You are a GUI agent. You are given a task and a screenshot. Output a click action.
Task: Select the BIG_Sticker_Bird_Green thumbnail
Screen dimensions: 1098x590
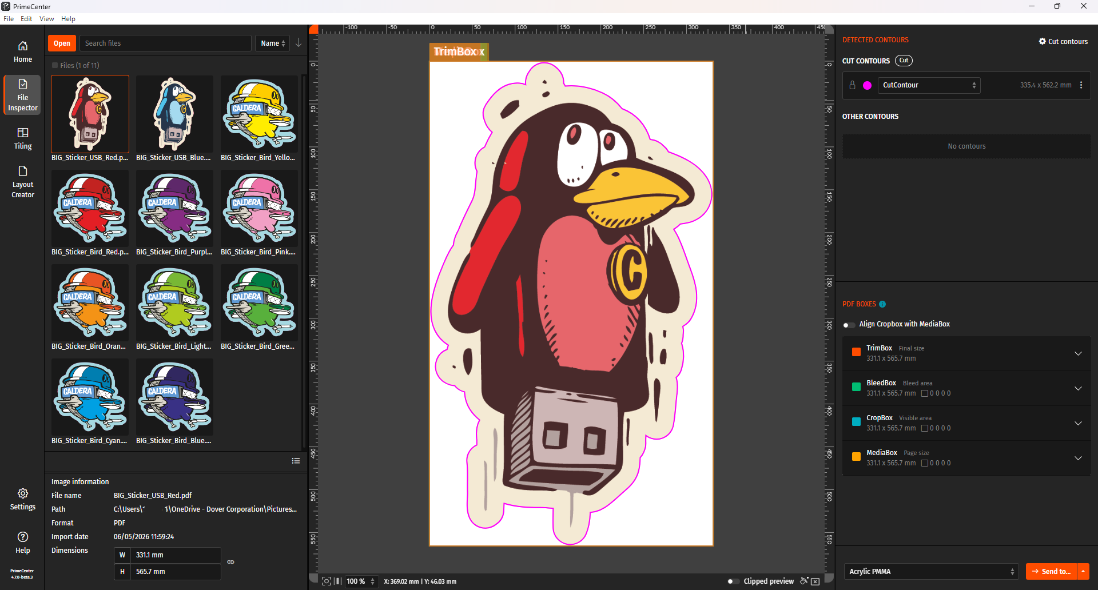pos(259,302)
